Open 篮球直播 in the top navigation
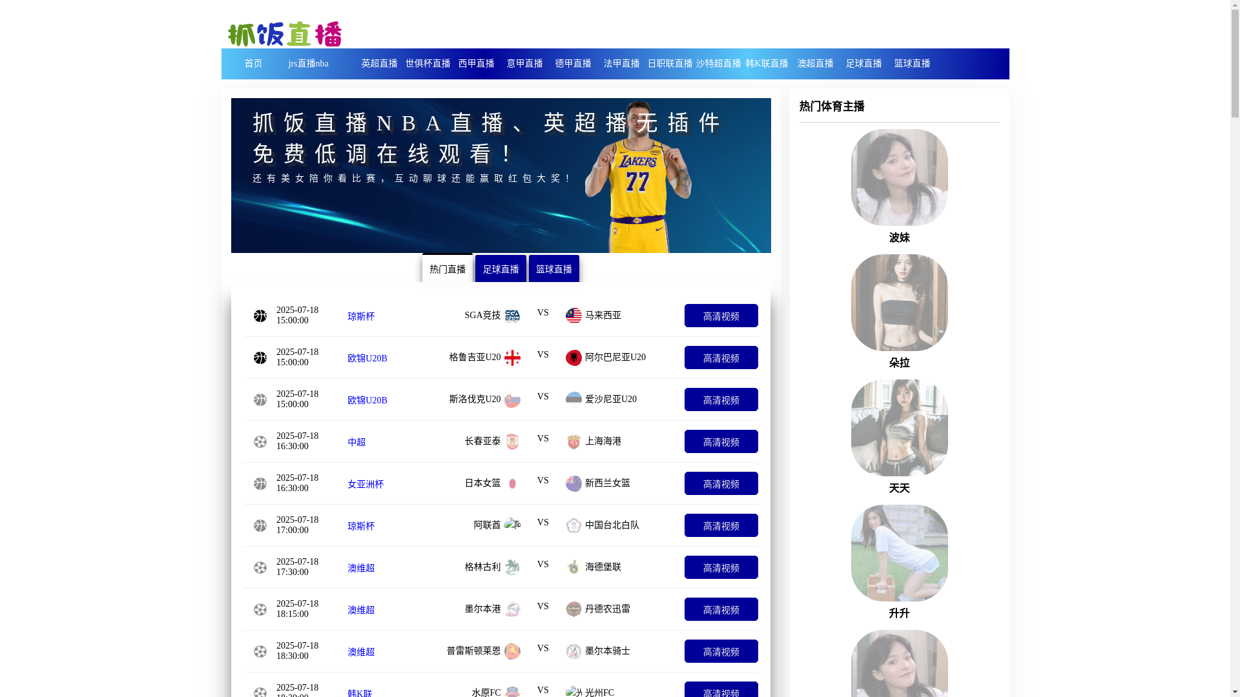Image resolution: width=1240 pixels, height=697 pixels. pyautogui.click(x=912, y=63)
